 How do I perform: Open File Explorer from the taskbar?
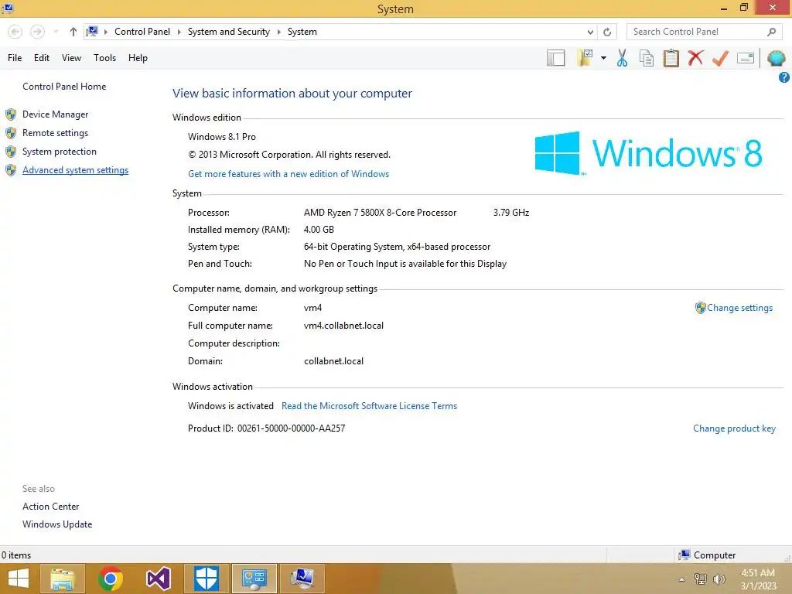point(63,579)
